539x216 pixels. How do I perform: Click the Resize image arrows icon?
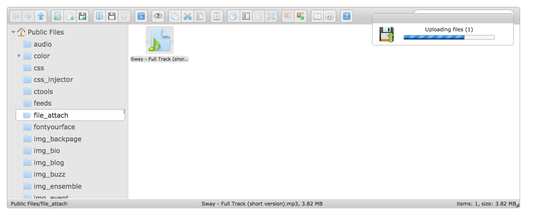click(x=271, y=16)
